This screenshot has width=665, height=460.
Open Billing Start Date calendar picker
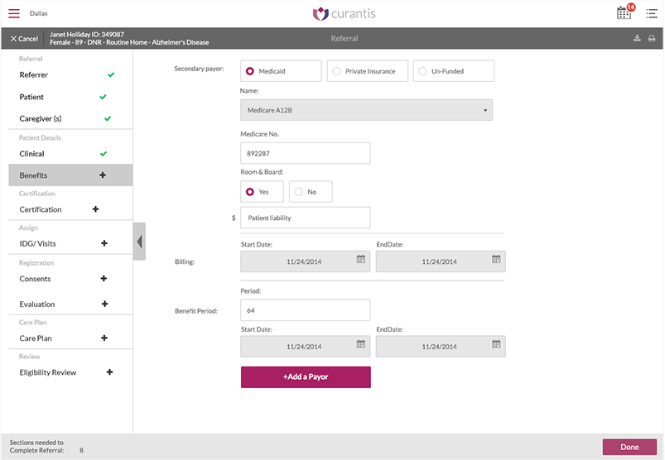click(361, 260)
